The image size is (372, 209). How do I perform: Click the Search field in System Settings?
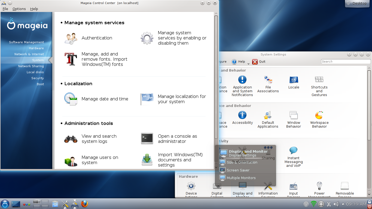pos(346,62)
